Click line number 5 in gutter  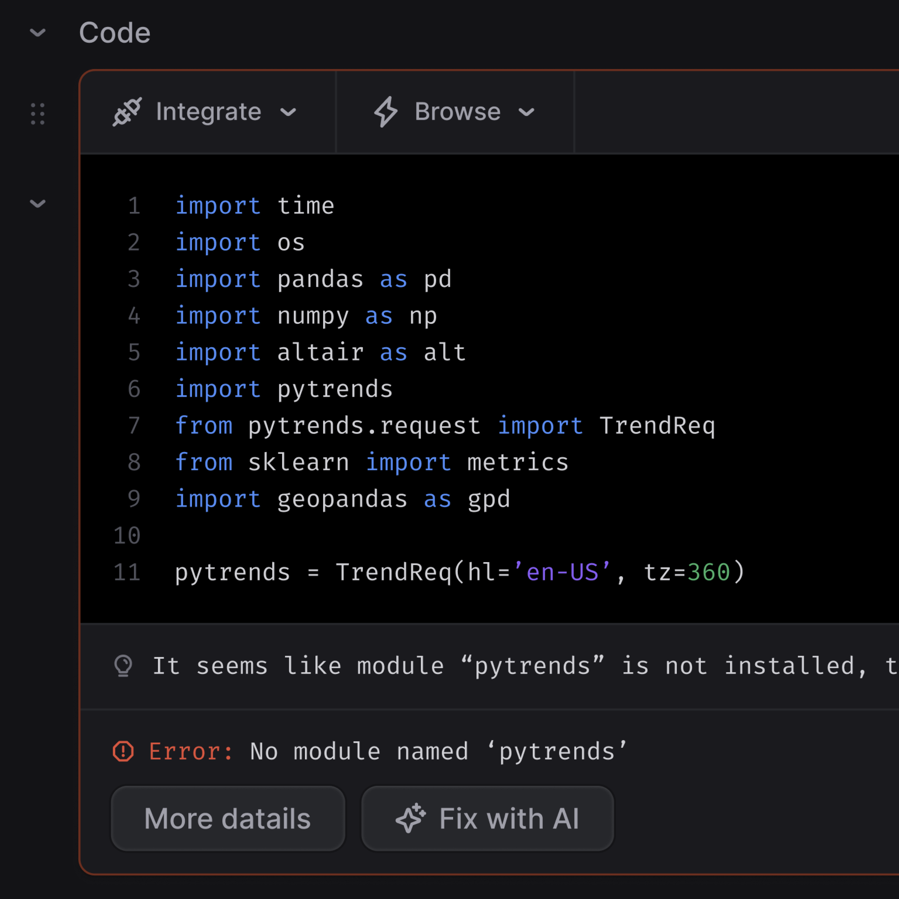134,352
